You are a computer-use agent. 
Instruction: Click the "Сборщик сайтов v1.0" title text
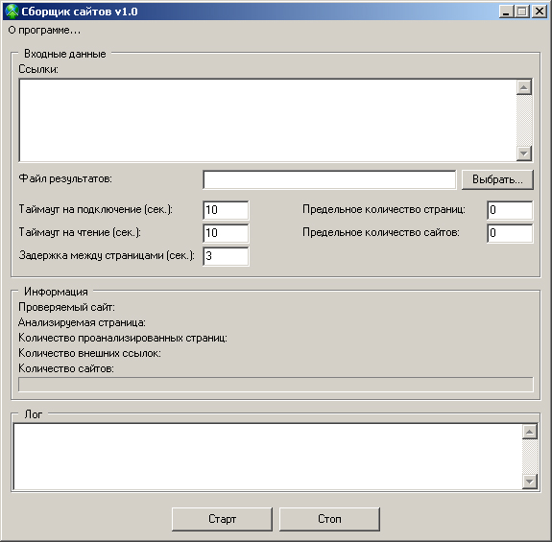80,12
